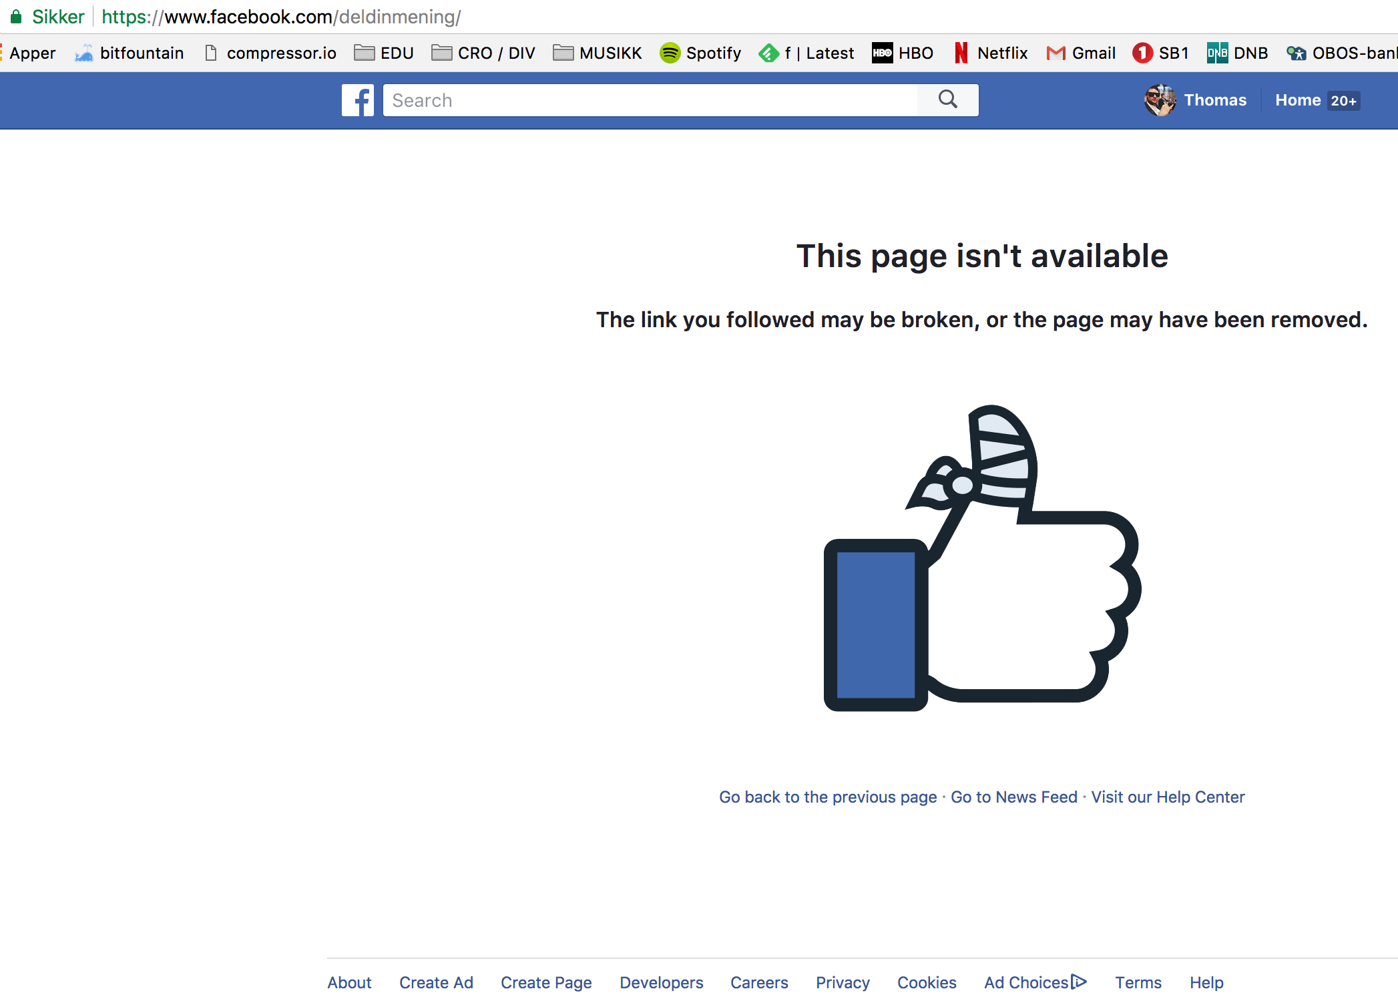Click the broken thumbs-up illustration
1398x1007 pixels.
coord(981,559)
